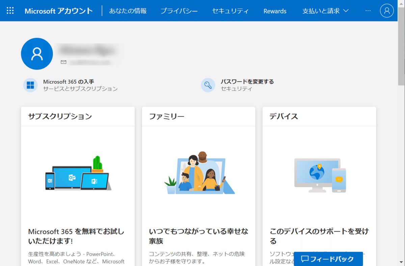Image resolution: width=405 pixels, height=266 pixels.
Task: Expand the 支払いと請求 dropdown
Action: pos(326,11)
